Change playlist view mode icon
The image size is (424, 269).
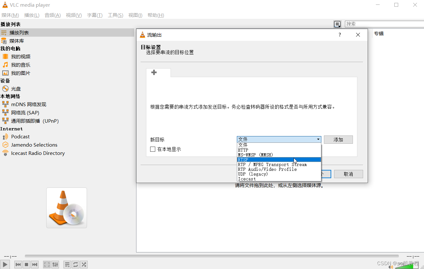337,24
